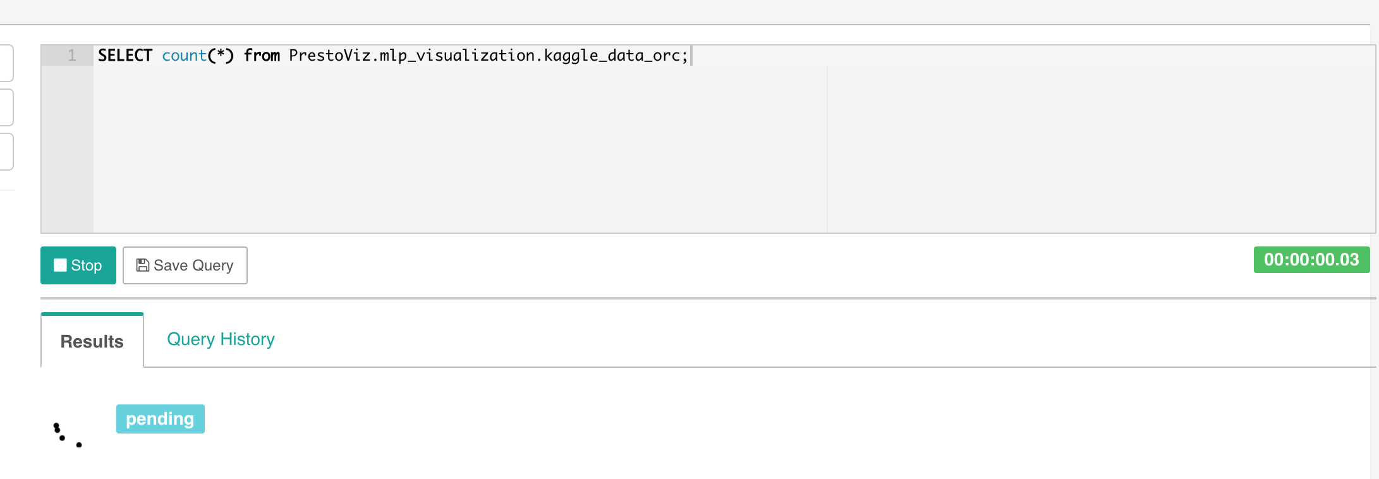Viewport: 1379px width, 479px height.
Task: Click the topmost sidebar button on left edge
Action: [x=5, y=62]
